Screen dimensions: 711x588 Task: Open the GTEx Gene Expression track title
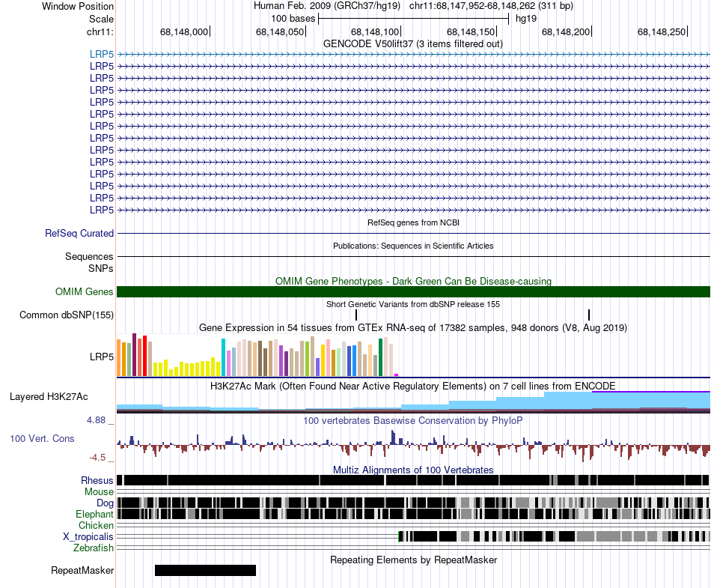click(413, 327)
